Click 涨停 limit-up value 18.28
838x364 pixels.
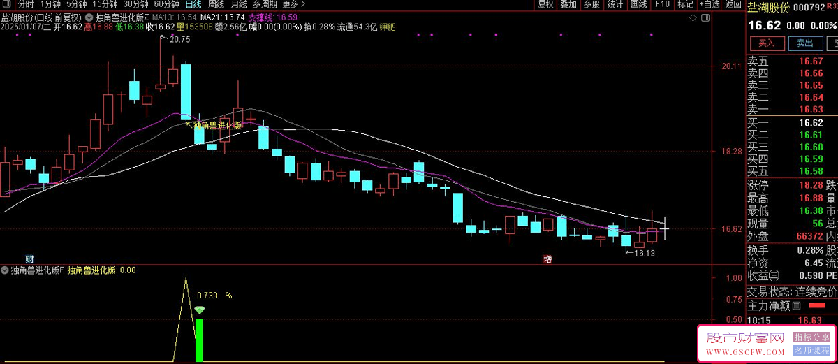tap(811, 185)
